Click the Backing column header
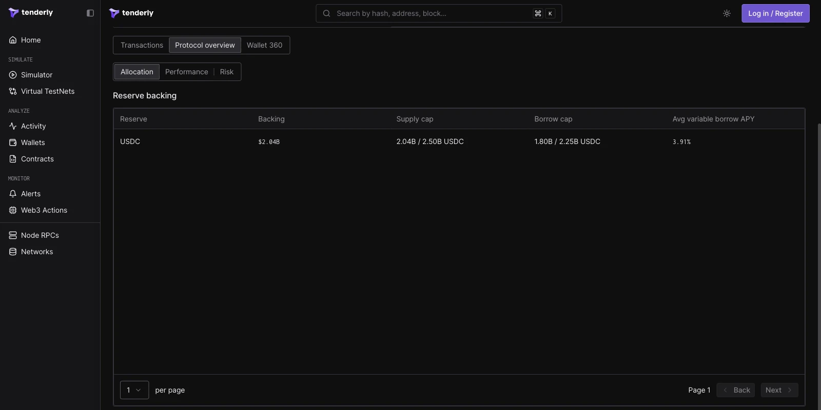 (x=271, y=119)
